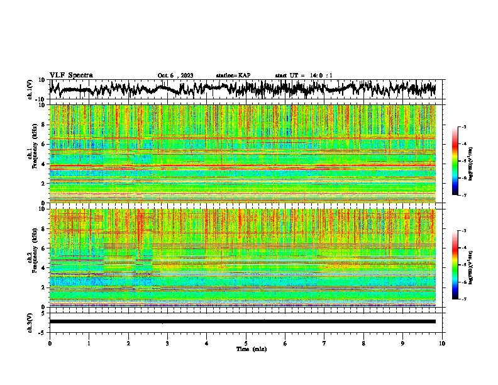Screen dimensions: 498x385
Task: Click the "8" kHz tick on ch.2 frequency axis
Action: (45, 229)
